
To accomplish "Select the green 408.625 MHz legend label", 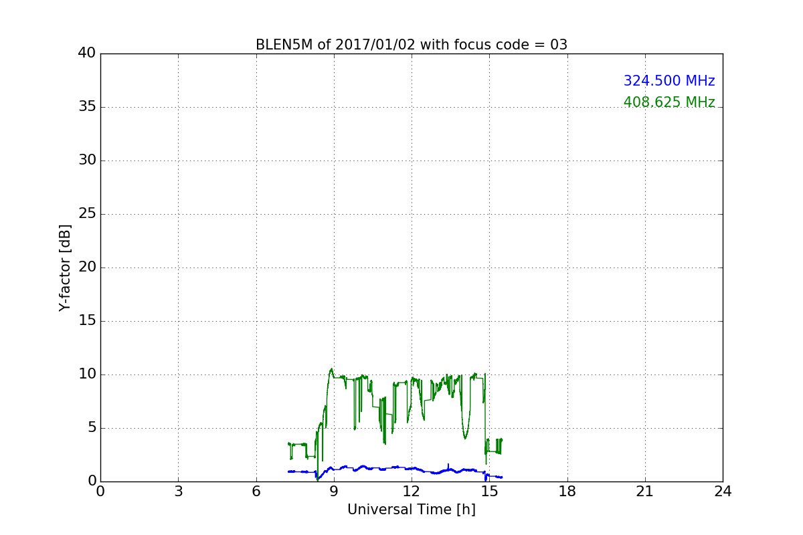I will coord(669,102).
